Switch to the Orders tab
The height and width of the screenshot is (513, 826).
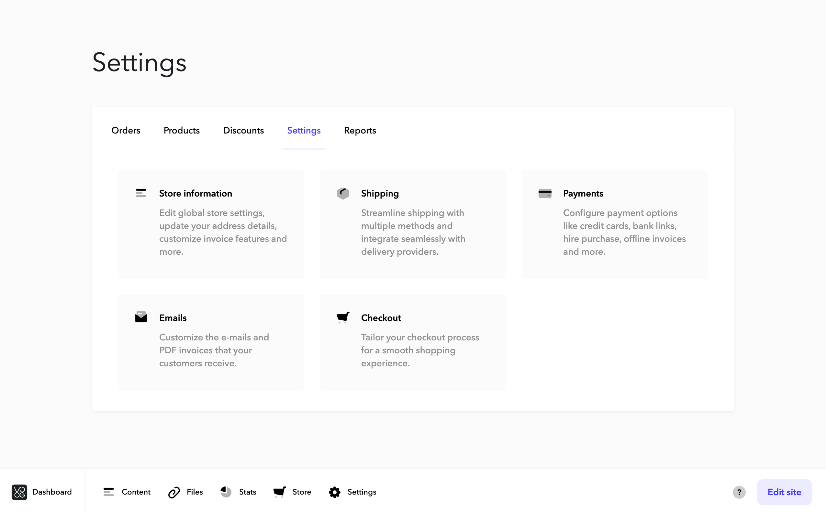point(126,130)
